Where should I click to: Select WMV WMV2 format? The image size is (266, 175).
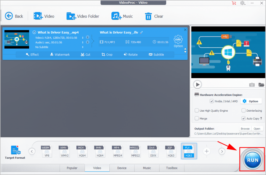(x=64, y=151)
